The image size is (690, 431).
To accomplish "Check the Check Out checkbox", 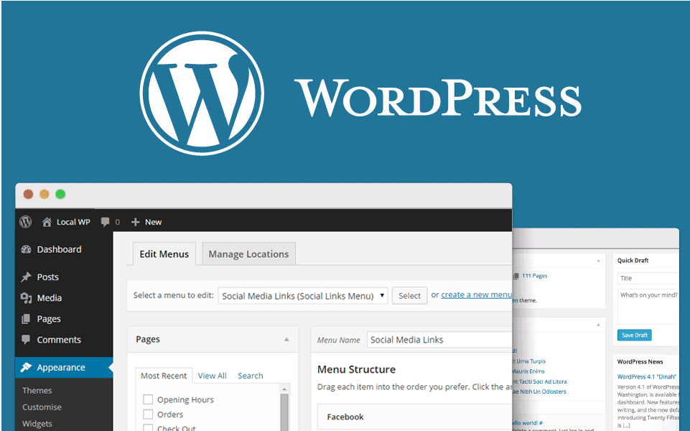I will [x=148, y=427].
